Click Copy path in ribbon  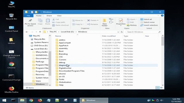coord(59,22)
